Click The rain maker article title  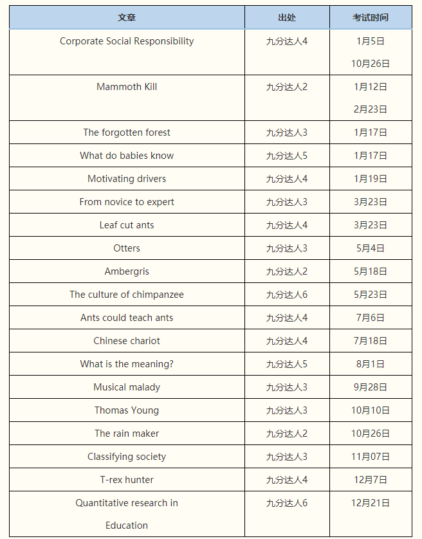(127, 434)
